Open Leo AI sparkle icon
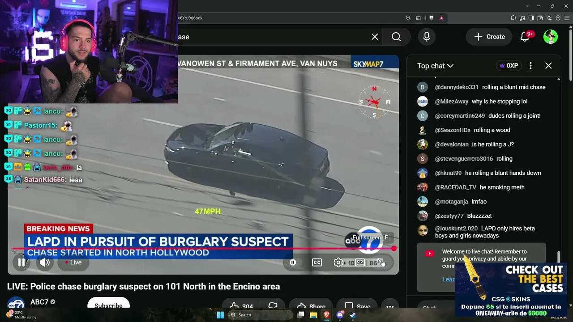573x322 pixels. pyautogui.click(x=549, y=18)
